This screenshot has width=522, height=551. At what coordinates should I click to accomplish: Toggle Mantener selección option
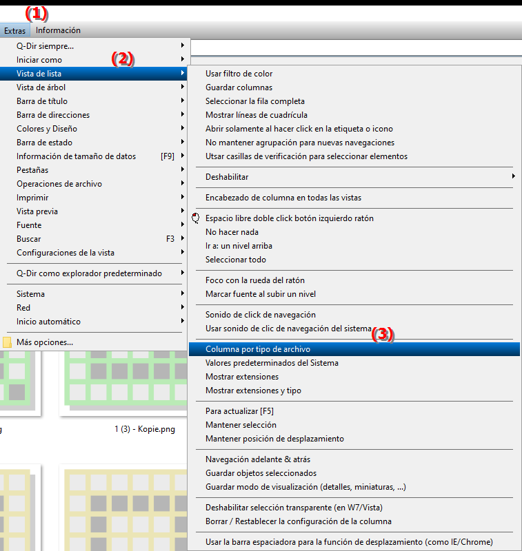tap(354, 425)
